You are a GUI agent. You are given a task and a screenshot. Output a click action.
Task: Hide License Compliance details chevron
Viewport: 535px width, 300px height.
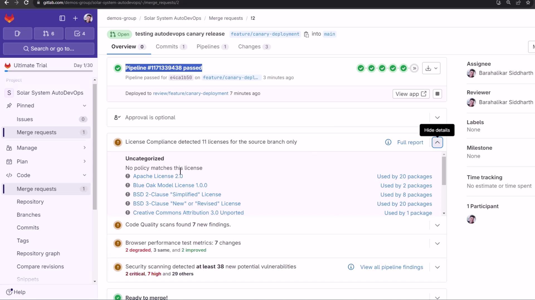pyautogui.click(x=437, y=142)
